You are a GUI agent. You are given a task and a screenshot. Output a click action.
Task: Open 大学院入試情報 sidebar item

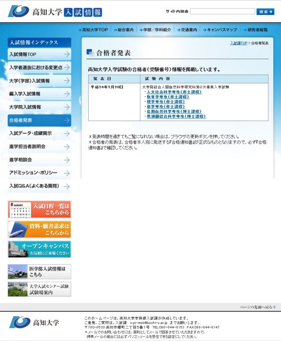pos(39,107)
